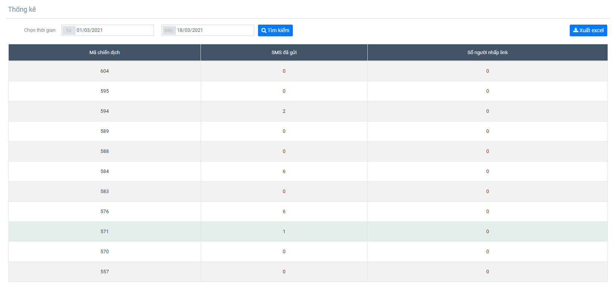The width and height of the screenshot is (614, 285).
Task: Select campaign code 594 cell
Action: pyautogui.click(x=104, y=111)
